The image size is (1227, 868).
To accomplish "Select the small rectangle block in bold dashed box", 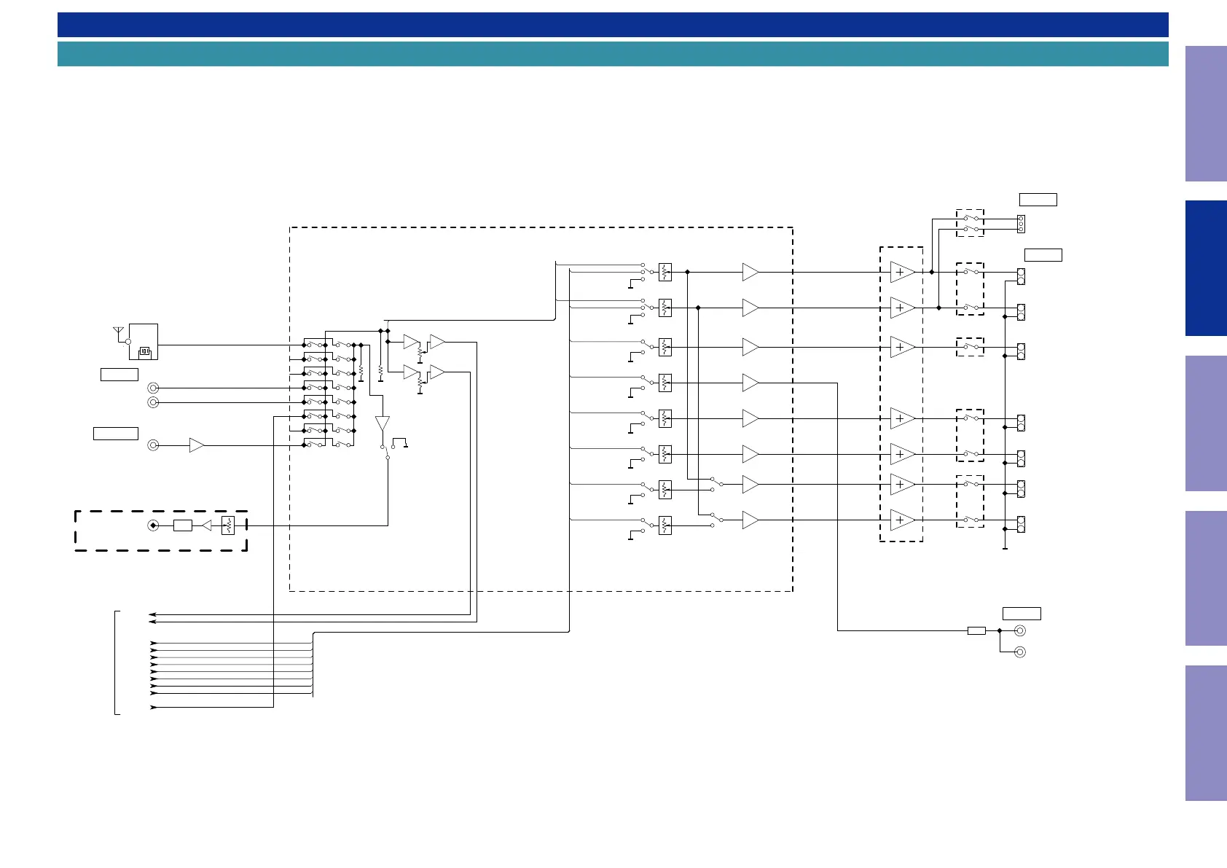I will (183, 525).
